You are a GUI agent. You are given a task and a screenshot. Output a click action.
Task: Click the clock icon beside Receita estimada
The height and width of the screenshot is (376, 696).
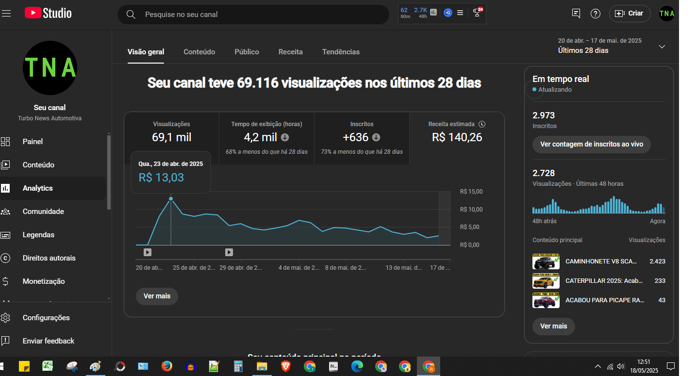pyautogui.click(x=482, y=124)
